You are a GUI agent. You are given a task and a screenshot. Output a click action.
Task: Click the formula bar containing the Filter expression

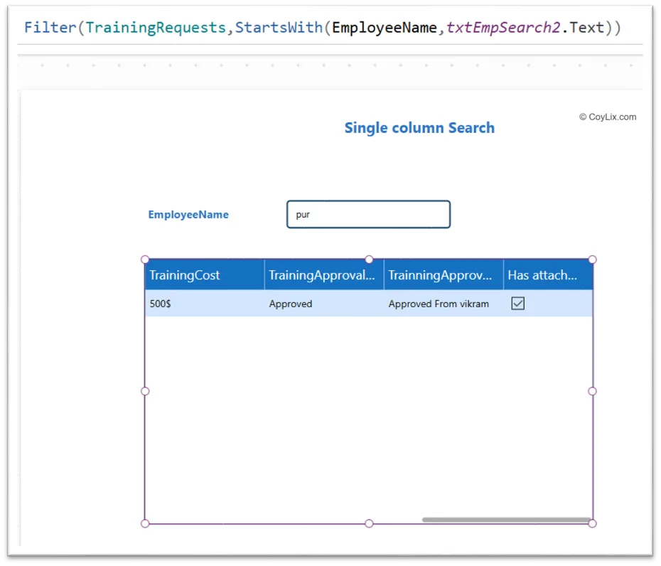point(330,27)
